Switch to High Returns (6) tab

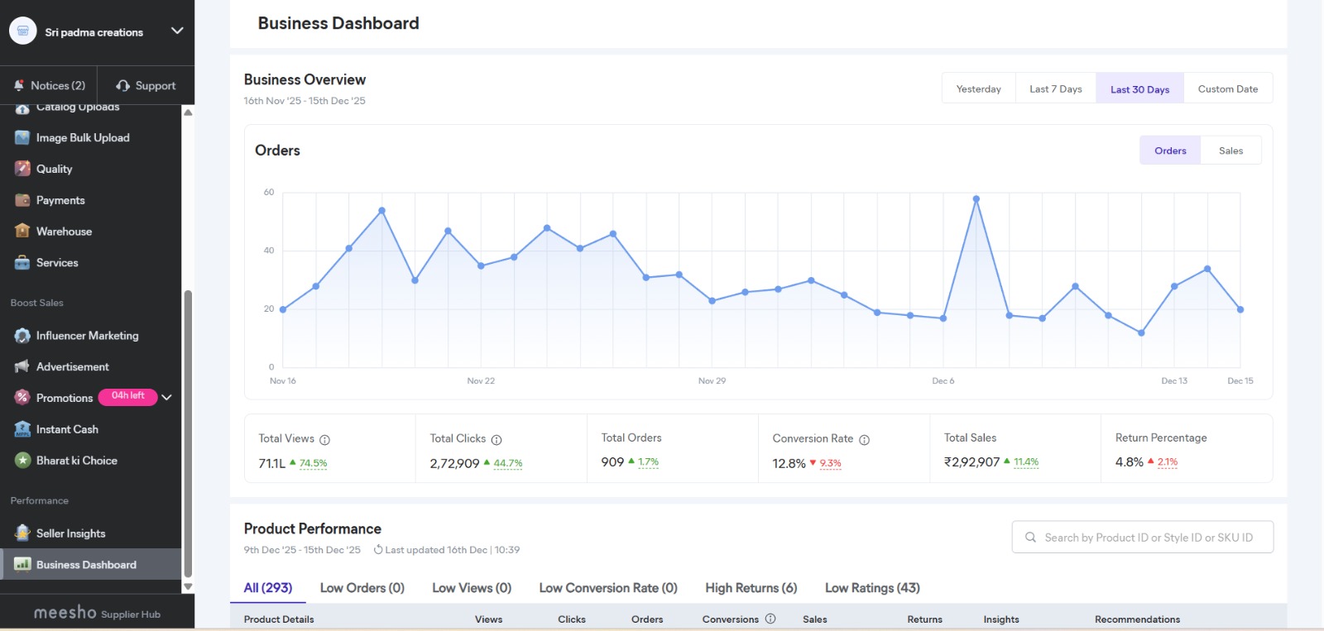[751, 588]
